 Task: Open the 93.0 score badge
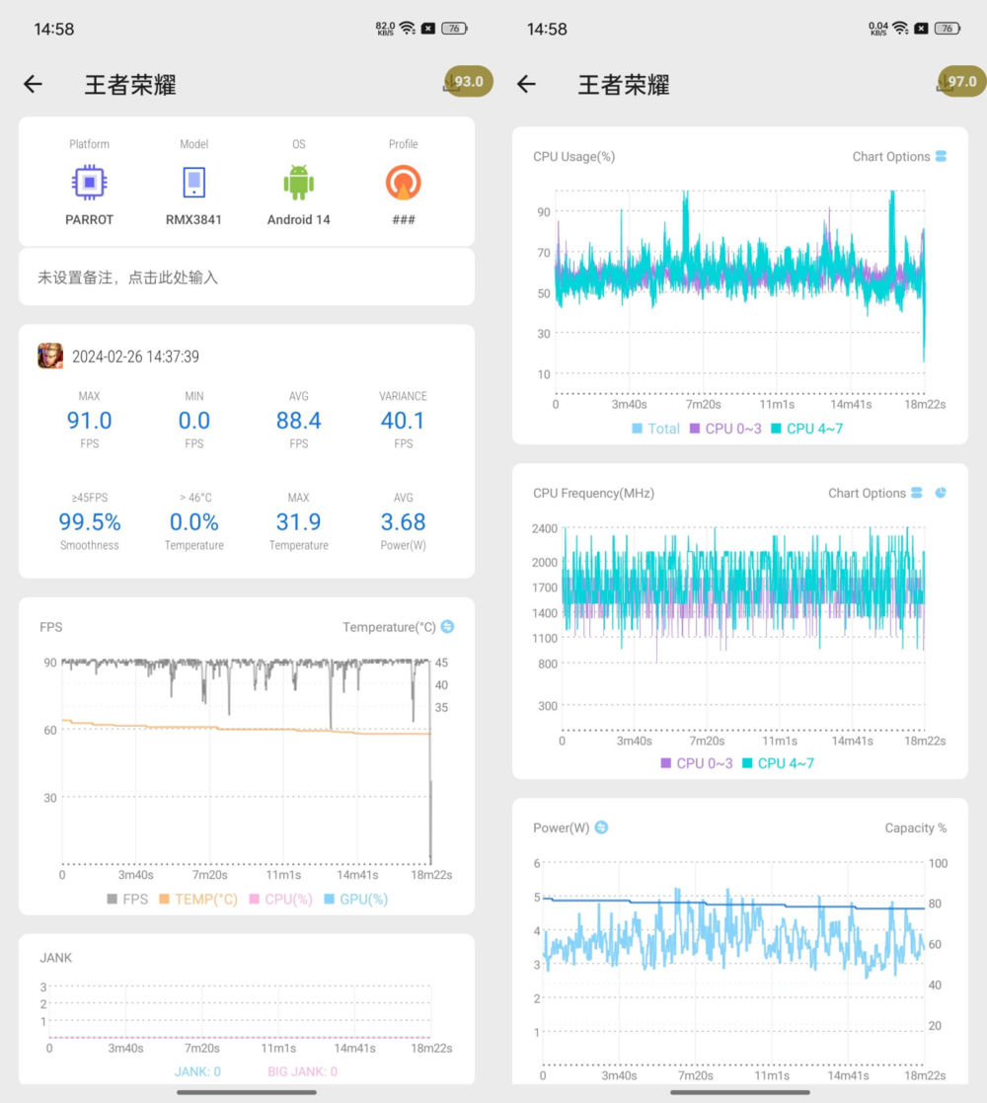coord(468,82)
